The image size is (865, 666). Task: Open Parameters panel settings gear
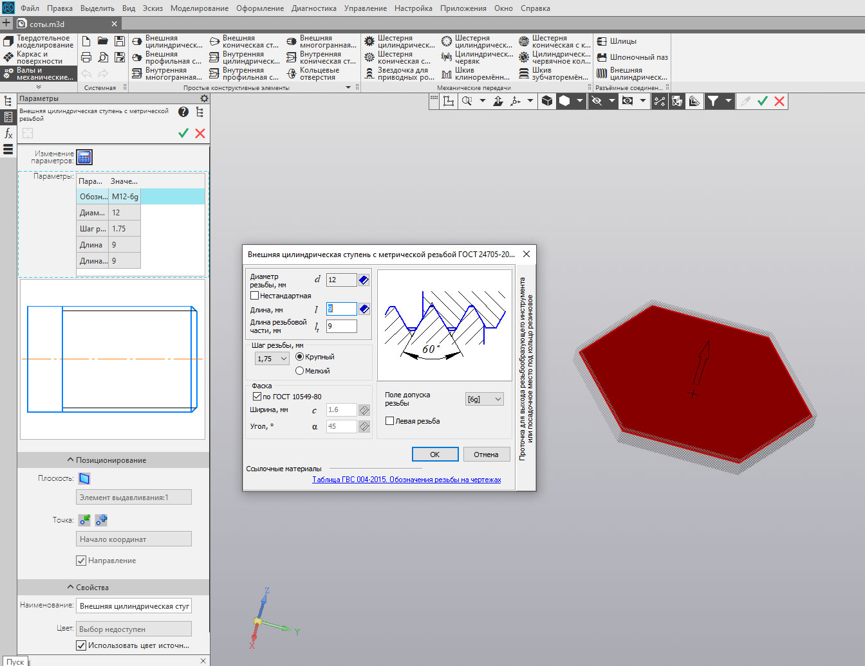click(204, 98)
